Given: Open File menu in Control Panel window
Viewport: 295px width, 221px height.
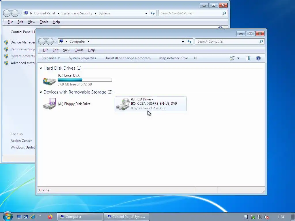Looking at the screenshot, I should tap(10, 22).
